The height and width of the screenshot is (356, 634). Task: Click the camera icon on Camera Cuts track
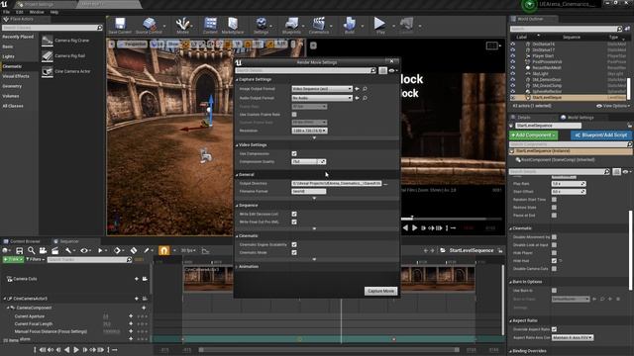(145, 279)
